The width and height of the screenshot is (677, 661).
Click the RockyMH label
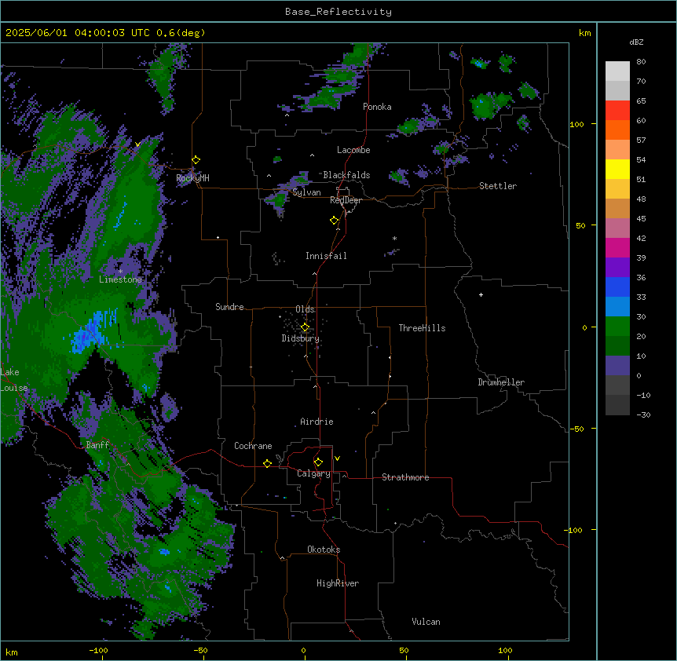pyautogui.click(x=192, y=178)
